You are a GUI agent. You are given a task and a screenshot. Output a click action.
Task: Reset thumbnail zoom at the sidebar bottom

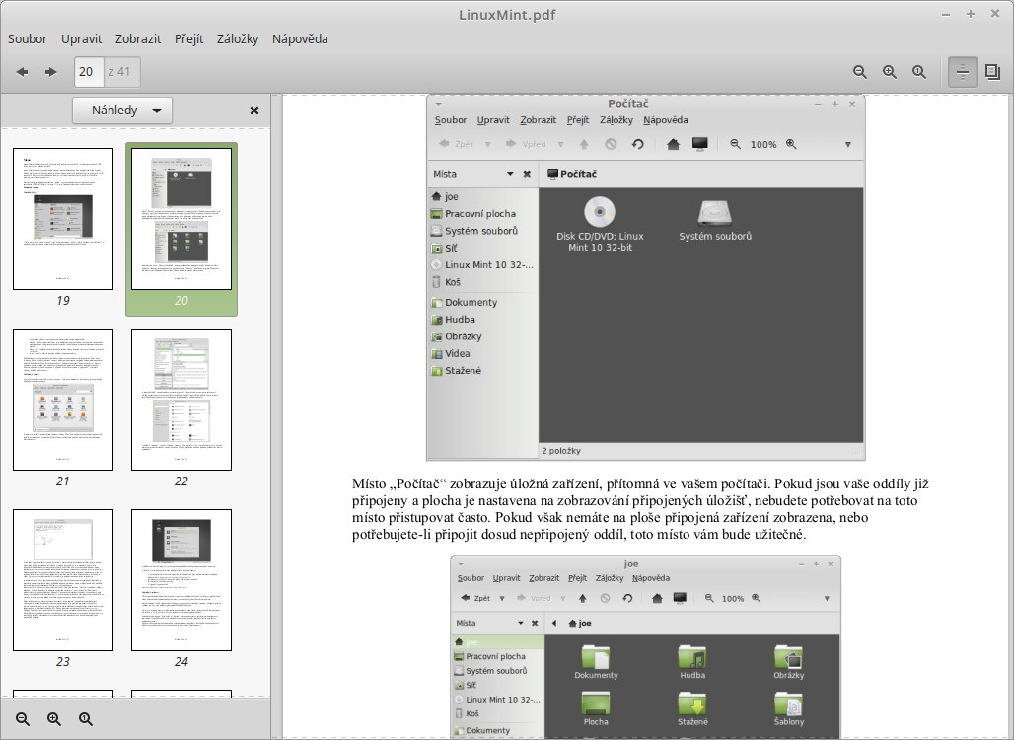pyautogui.click(x=86, y=718)
